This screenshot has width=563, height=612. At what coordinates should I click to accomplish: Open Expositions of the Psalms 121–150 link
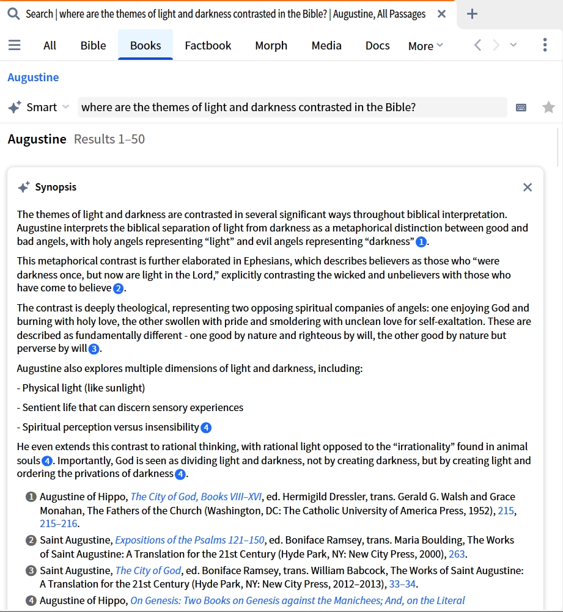coord(190,540)
